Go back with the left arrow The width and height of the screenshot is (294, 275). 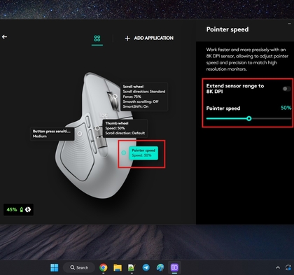coord(4,37)
